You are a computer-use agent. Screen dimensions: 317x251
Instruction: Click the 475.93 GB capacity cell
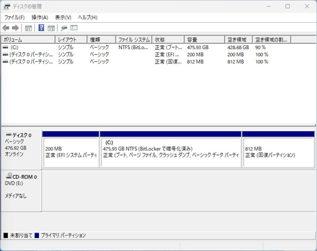[198, 47]
